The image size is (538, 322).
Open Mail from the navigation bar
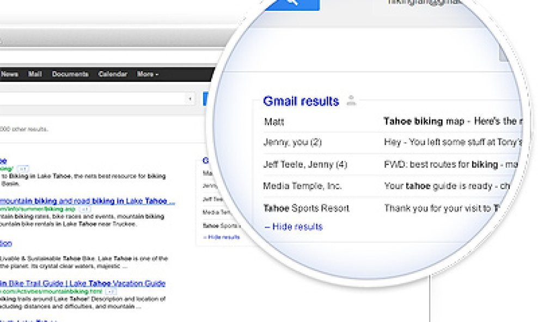(35, 74)
